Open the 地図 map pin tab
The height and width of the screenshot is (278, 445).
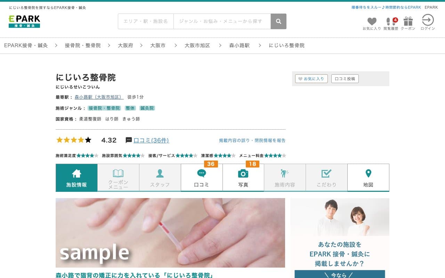[368, 178]
